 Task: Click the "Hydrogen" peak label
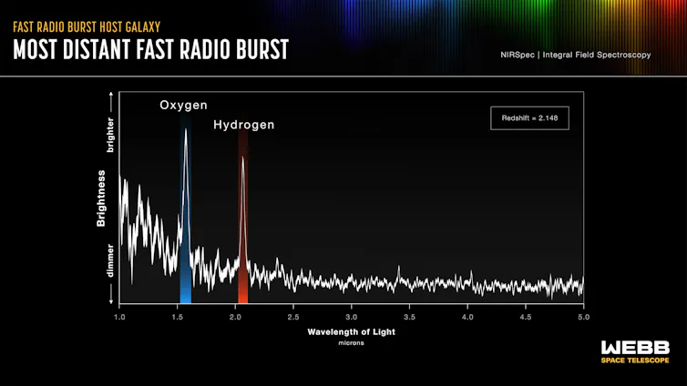tap(243, 125)
